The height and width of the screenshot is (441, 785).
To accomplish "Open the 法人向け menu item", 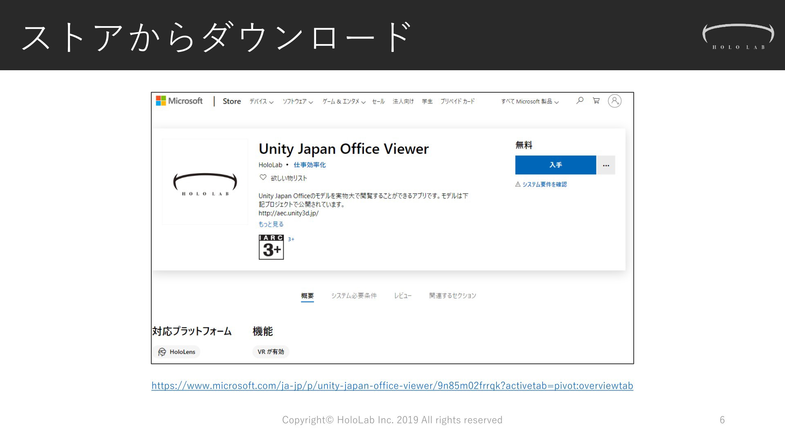I will click(x=403, y=102).
